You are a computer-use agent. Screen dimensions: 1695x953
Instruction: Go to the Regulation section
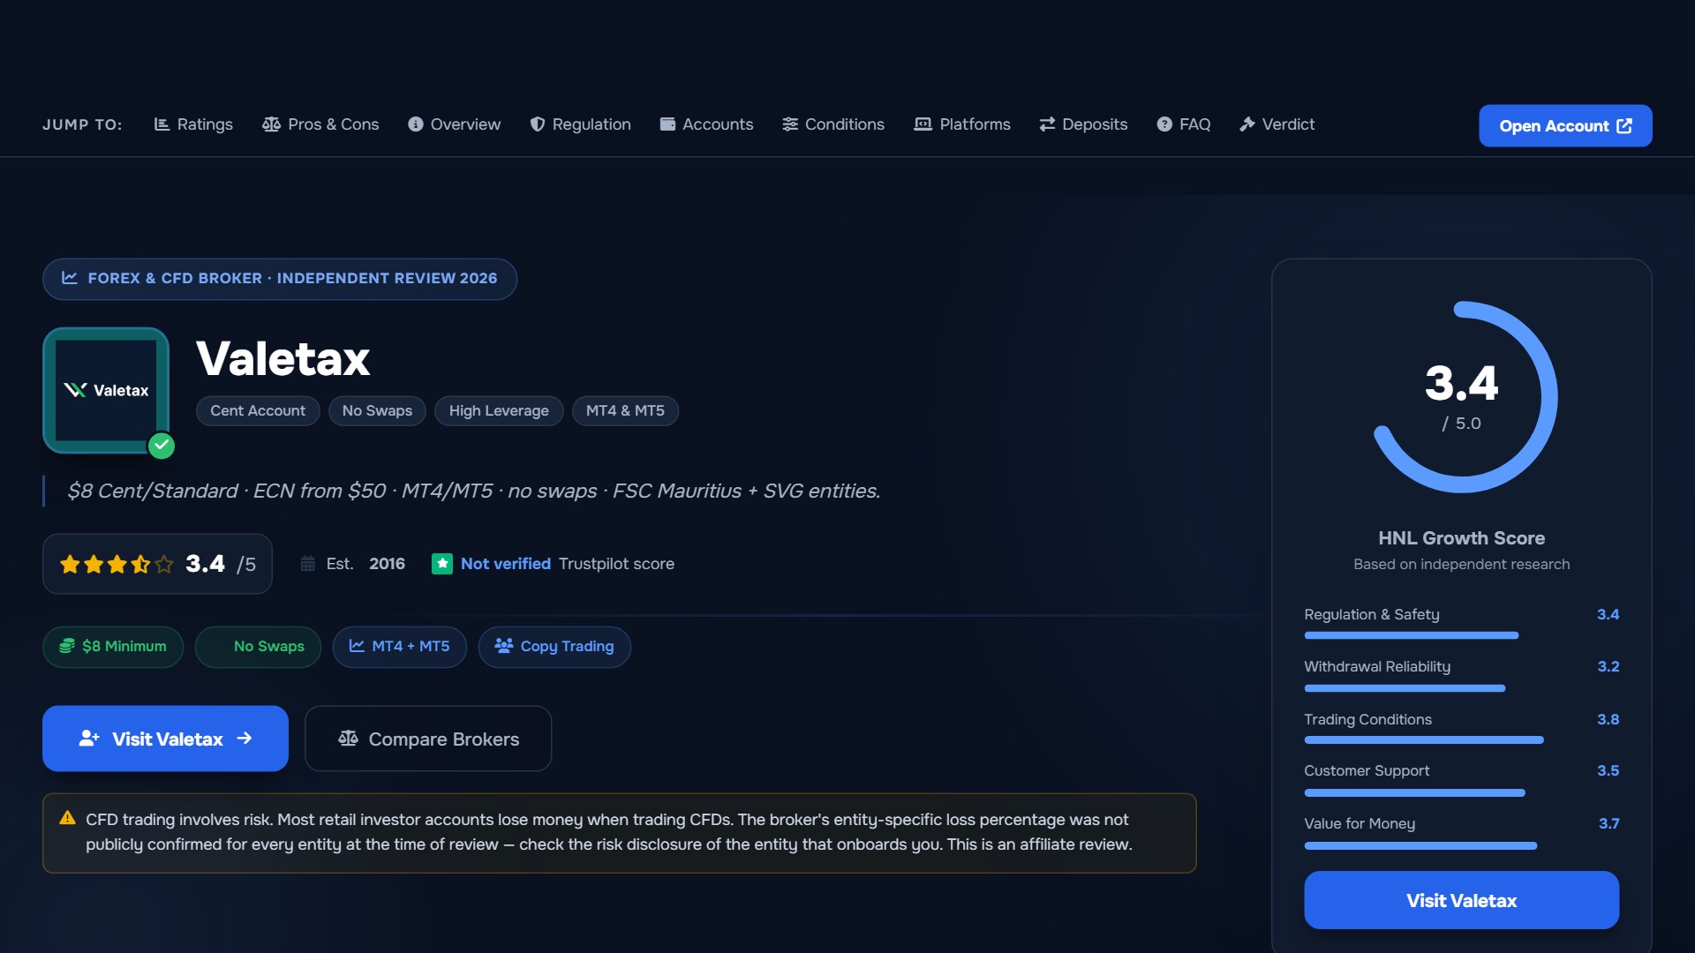coord(580,124)
